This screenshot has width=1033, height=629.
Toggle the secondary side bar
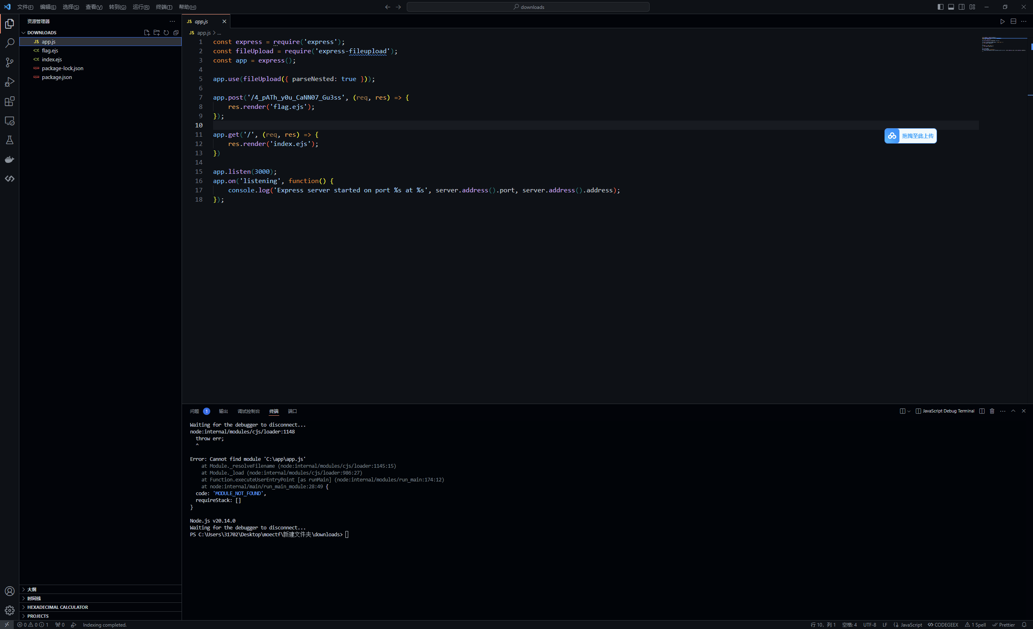(x=961, y=7)
